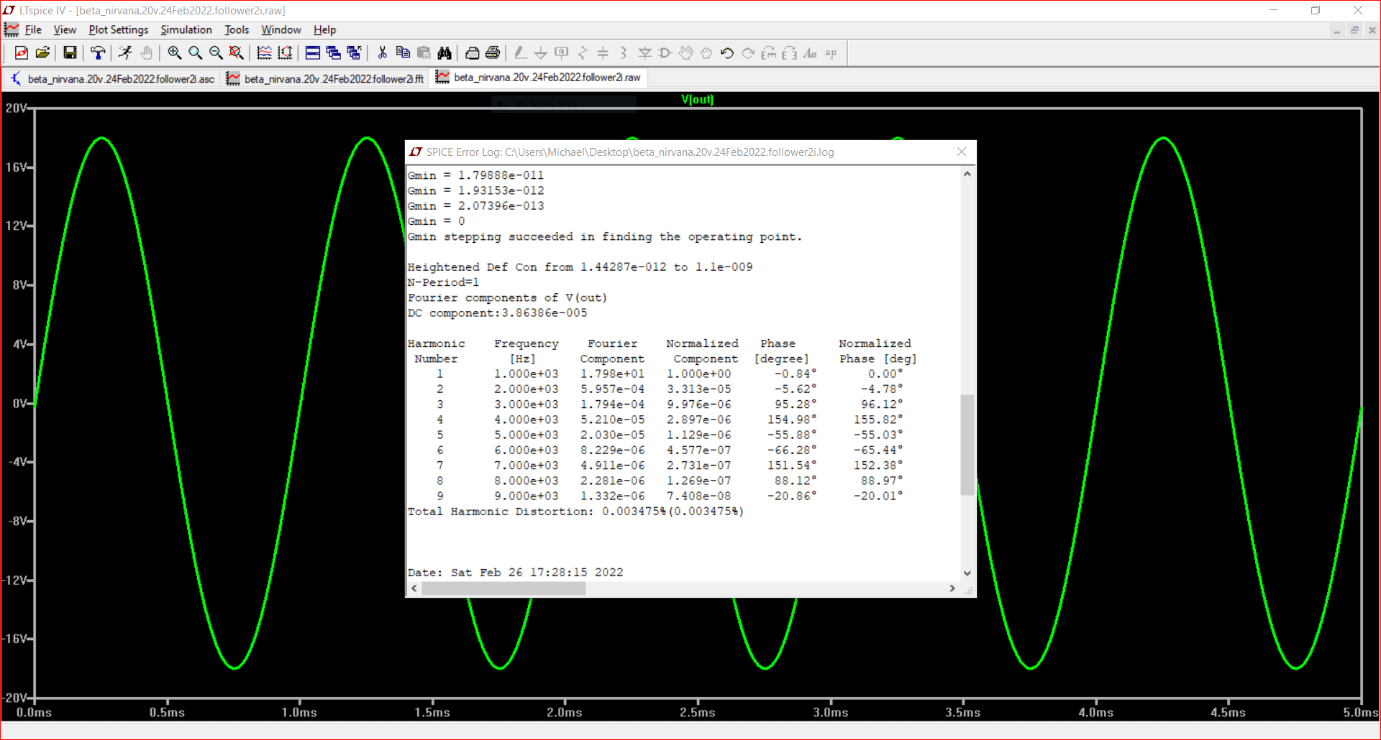Tile windows with the Tile icon

click(x=313, y=53)
